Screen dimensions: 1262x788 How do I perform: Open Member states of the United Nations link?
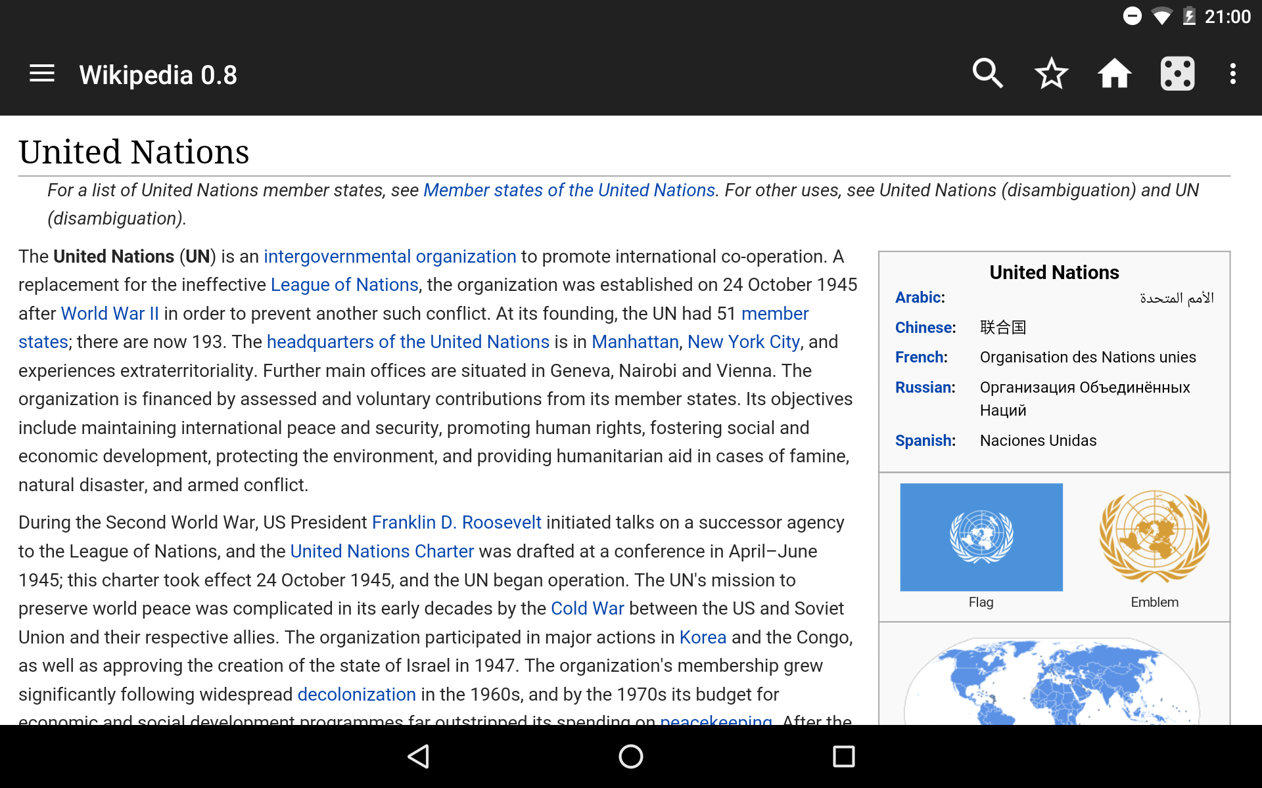pyautogui.click(x=569, y=190)
